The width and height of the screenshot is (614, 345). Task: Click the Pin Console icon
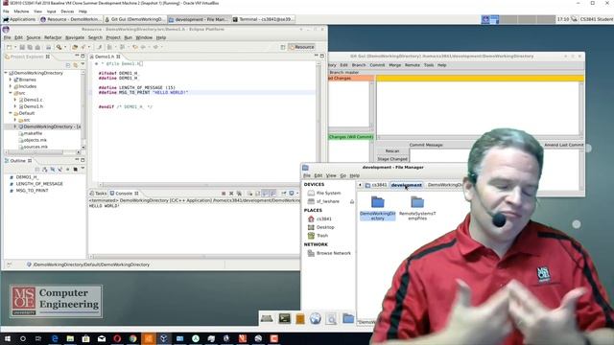point(284,194)
